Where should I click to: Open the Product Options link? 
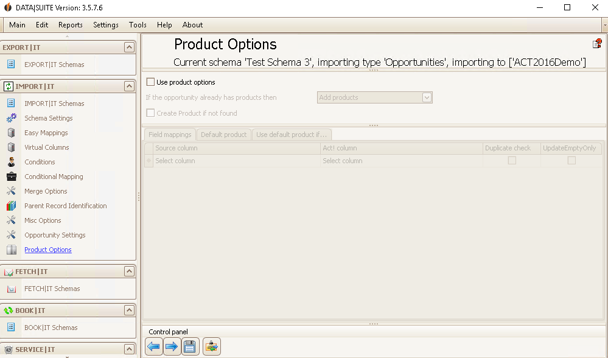click(48, 250)
